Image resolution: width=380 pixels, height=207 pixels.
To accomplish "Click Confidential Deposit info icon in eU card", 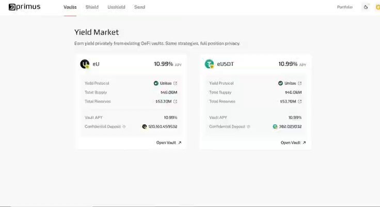I will pos(124,127).
